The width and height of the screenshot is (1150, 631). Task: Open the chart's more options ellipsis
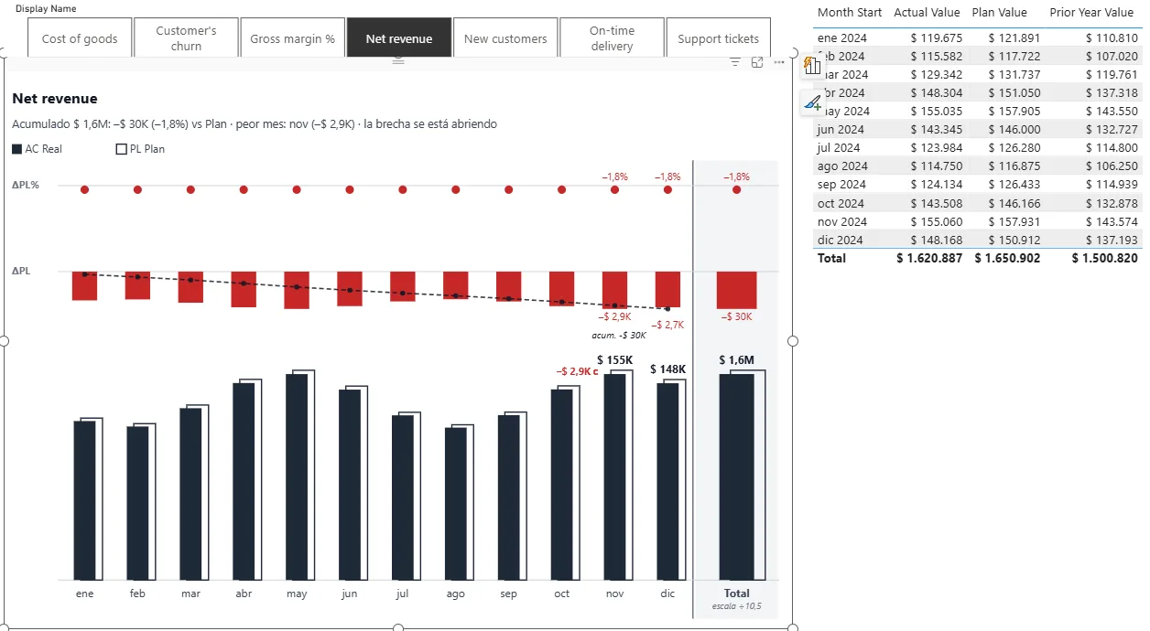pyautogui.click(x=779, y=62)
